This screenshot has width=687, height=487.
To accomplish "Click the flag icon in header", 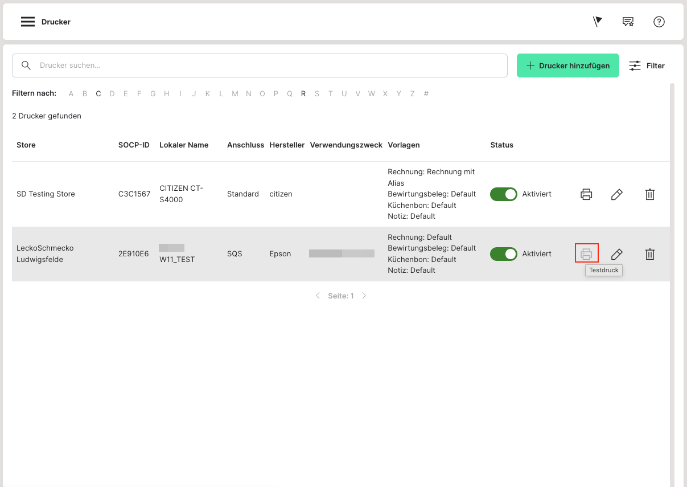I will pyautogui.click(x=597, y=22).
